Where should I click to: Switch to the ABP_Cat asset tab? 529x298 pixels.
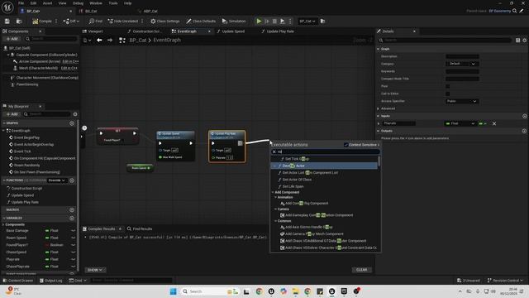click(x=150, y=11)
